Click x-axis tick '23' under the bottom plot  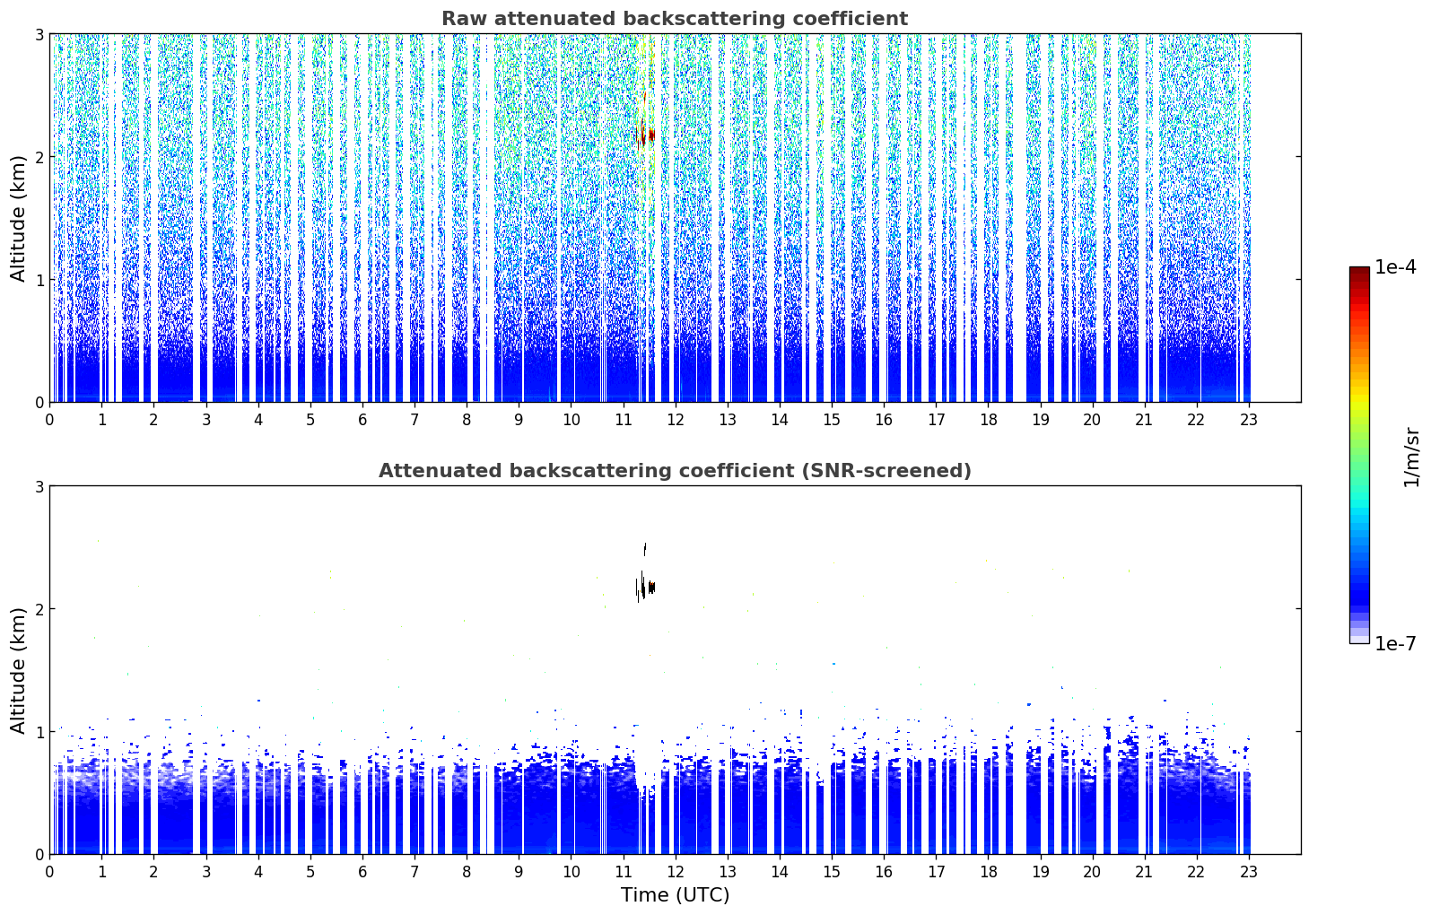(1249, 872)
